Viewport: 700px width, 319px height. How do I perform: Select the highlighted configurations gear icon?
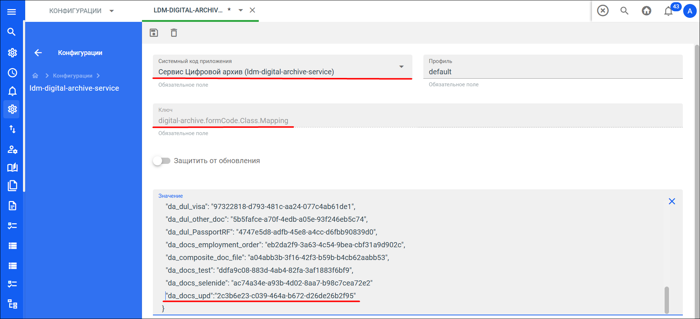[x=12, y=109]
